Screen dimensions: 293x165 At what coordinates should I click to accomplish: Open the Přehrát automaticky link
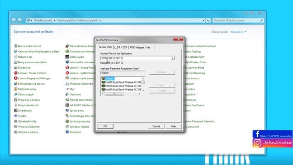(x=81, y=100)
